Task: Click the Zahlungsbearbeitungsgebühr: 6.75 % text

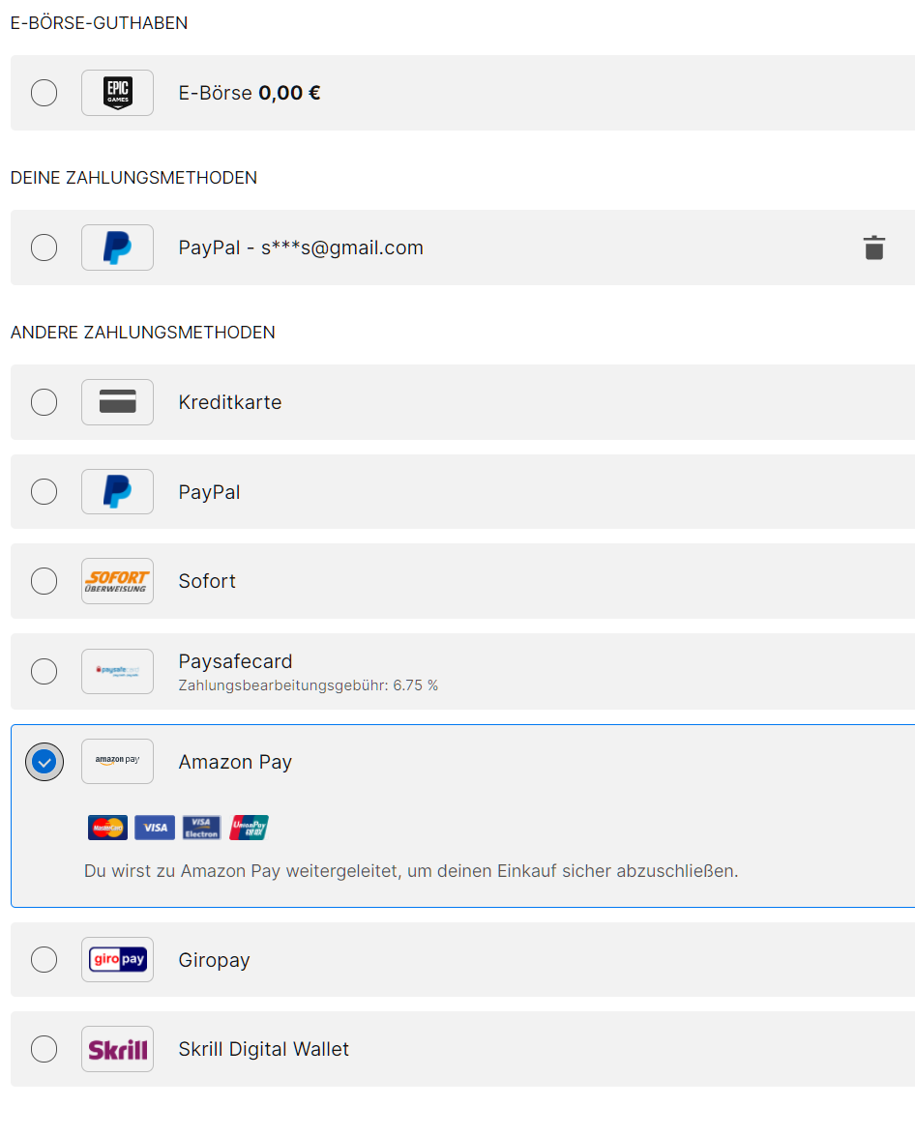Action: (x=309, y=685)
